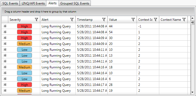Switch to the SQL Events tab
This screenshot has width=196, height=96.
[10, 3]
